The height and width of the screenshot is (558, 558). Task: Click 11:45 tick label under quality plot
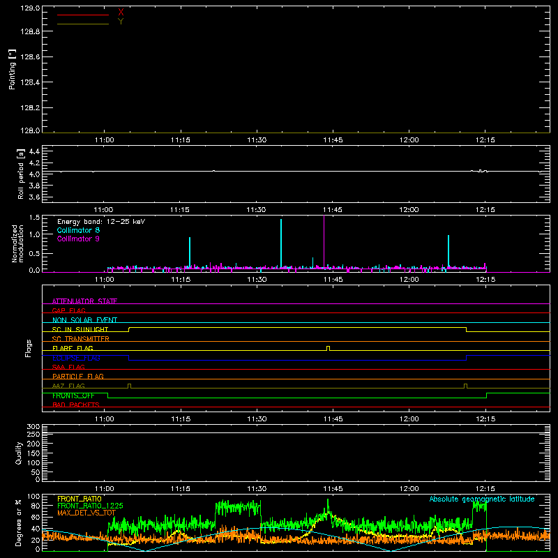[333, 489]
